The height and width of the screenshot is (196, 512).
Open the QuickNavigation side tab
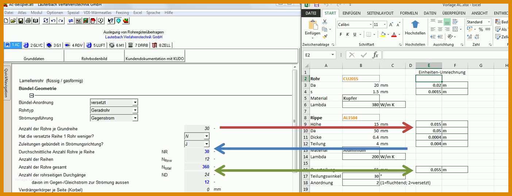(6, 82)
